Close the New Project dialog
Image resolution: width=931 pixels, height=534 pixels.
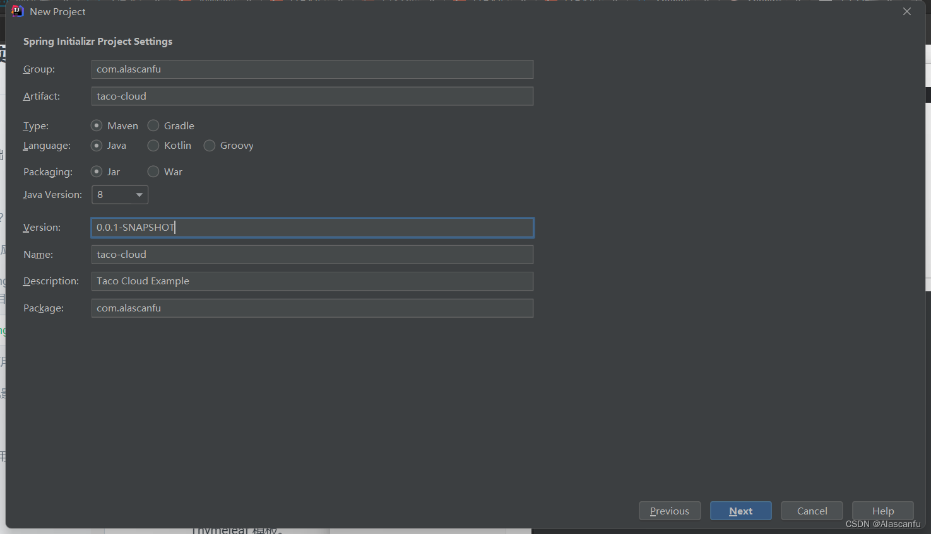tap(907, 11)
